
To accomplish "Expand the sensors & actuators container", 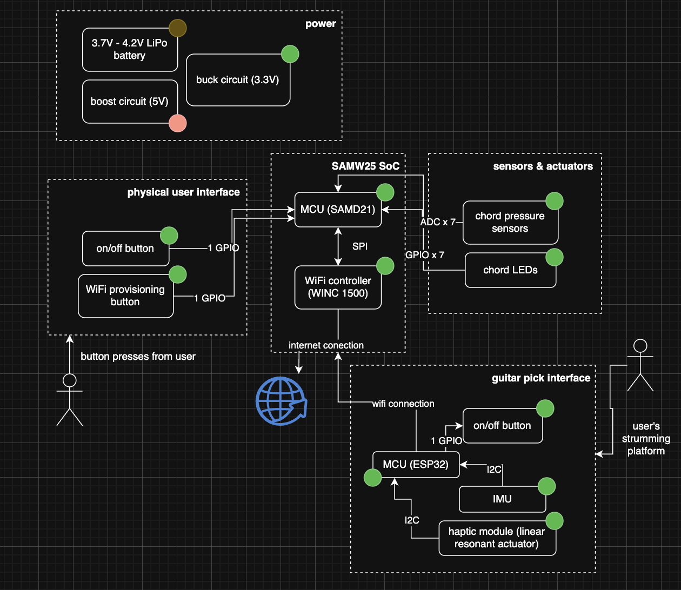I will click(543, 166).
